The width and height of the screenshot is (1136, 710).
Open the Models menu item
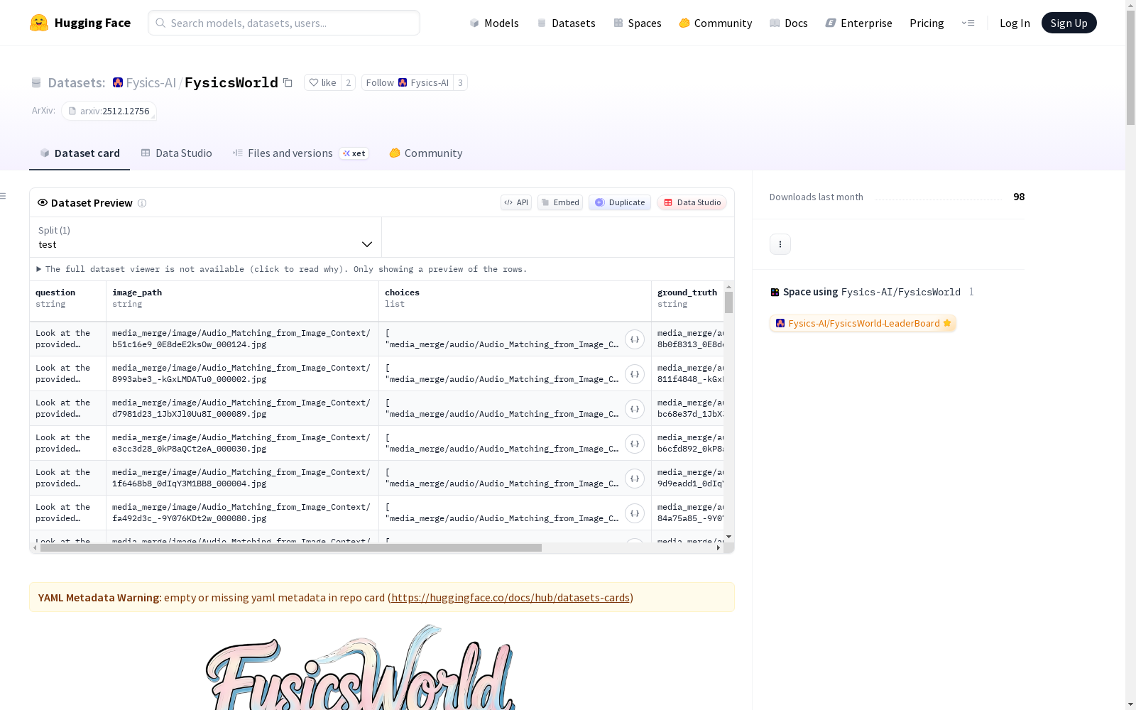coord(494,23)
